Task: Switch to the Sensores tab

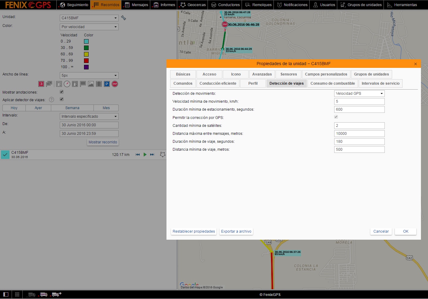Action: pos(289,74)
